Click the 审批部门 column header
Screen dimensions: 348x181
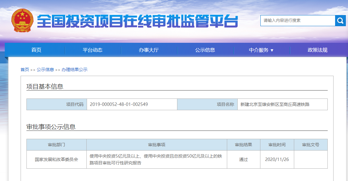[x=56, y=145]
